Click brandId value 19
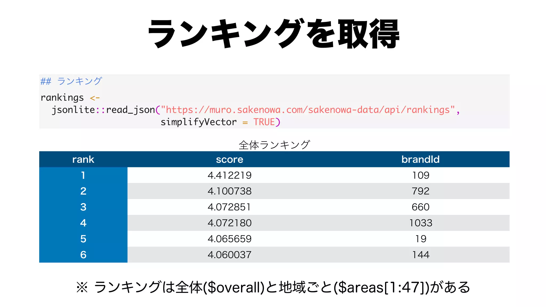Viewport: 546px width, 307px height. (421, 239)
